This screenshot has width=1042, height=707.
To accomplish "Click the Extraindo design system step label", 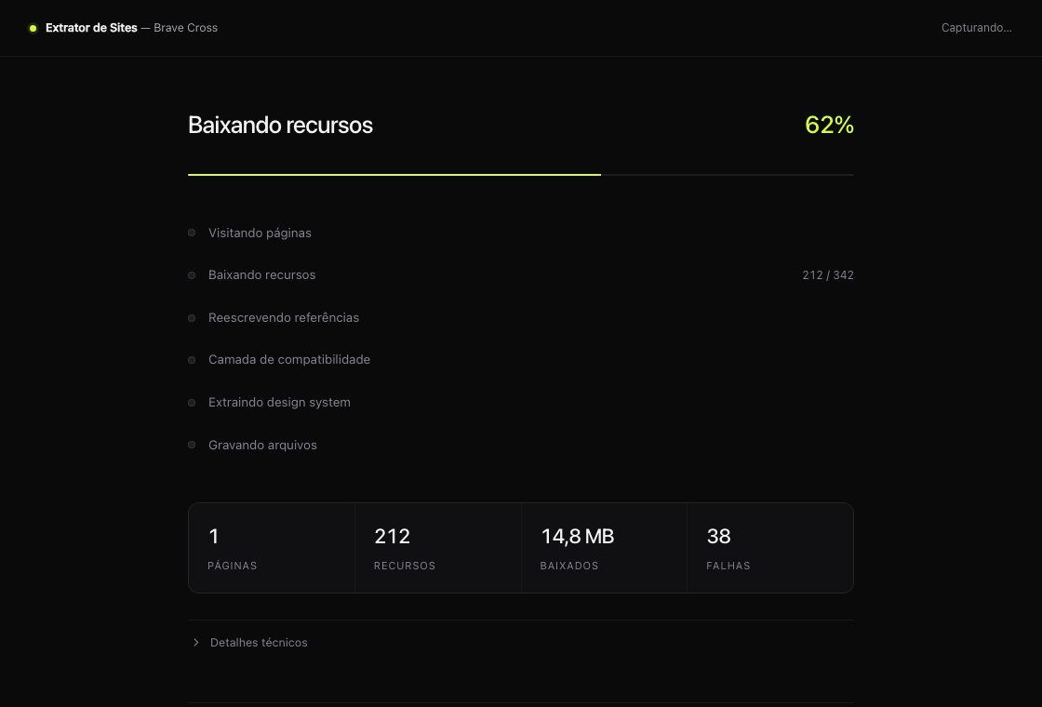I will [279, 403].
